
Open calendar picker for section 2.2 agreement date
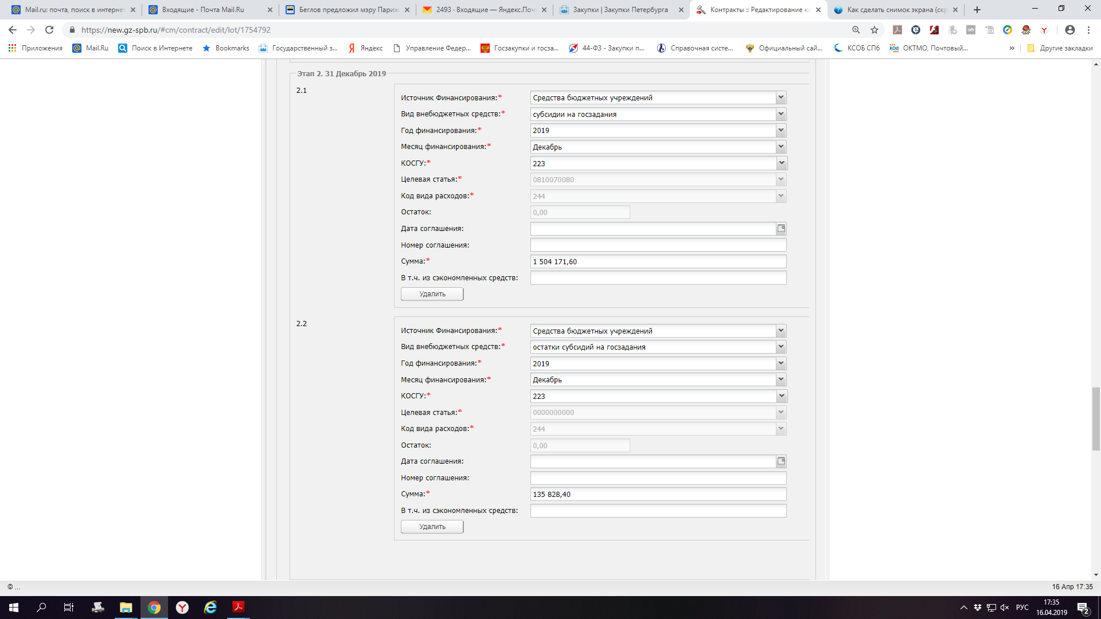tap(781, 461)
